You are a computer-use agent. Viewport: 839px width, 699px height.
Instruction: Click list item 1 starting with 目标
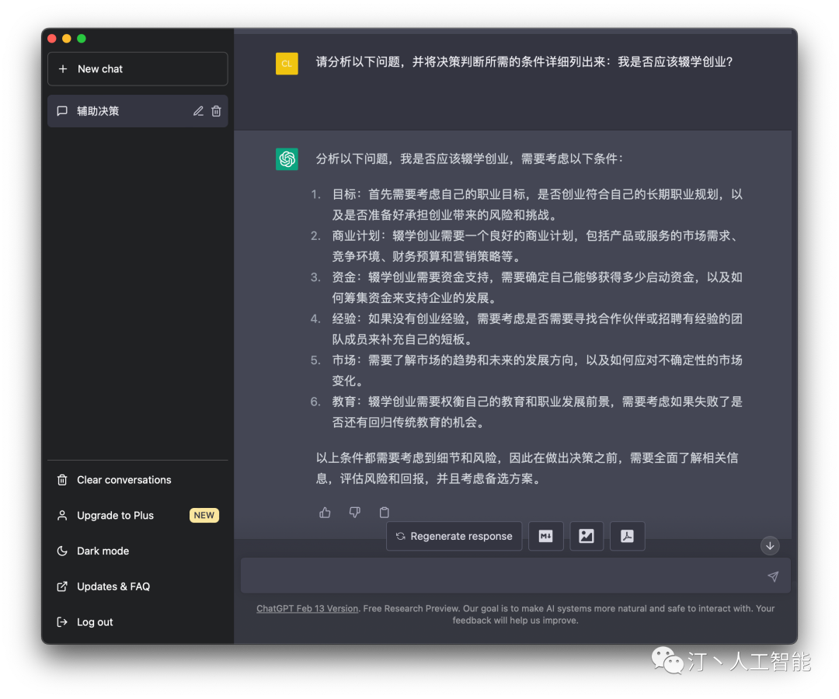click(538, 205)
